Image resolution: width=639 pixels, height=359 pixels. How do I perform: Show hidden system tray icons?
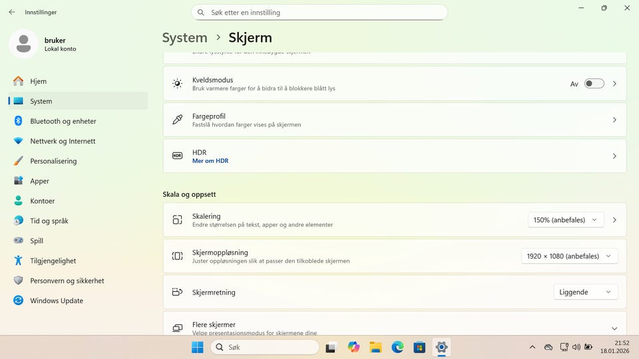tap(532, 347)
